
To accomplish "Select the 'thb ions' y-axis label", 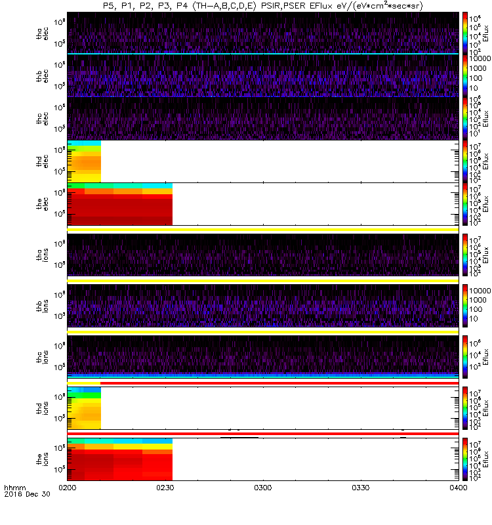I will [x=43, y=306].
